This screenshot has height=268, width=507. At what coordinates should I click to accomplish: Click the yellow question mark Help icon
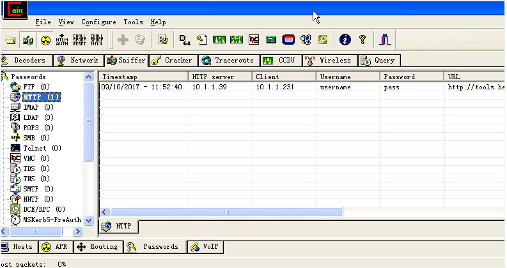click(363, 40)
